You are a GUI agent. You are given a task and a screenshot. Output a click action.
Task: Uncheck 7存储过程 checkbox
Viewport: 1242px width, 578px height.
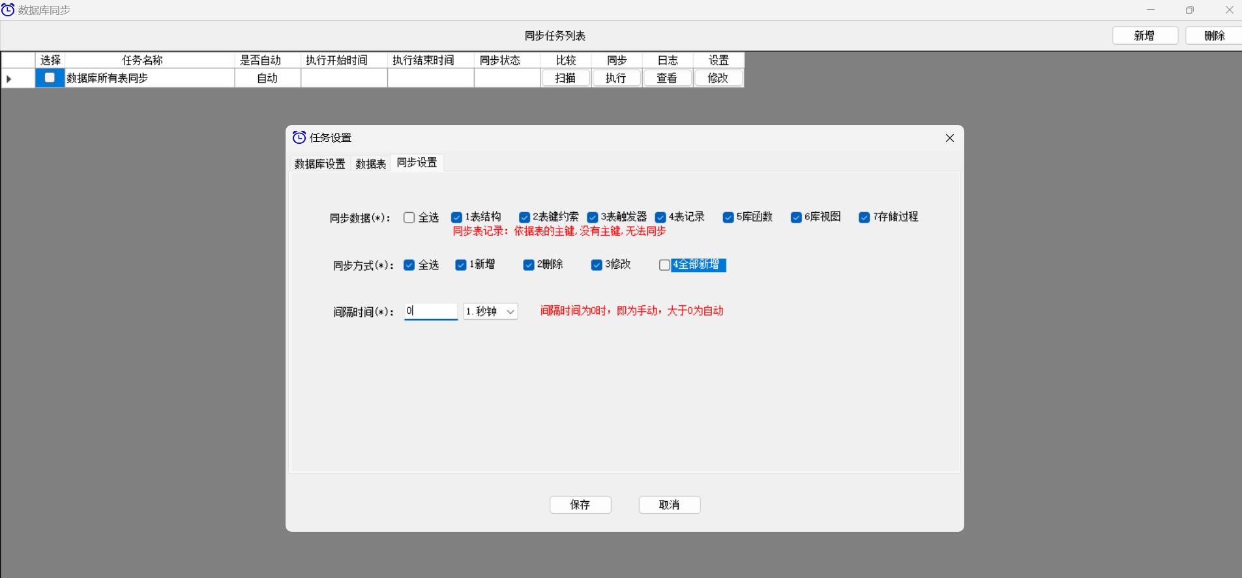[864, 217]
